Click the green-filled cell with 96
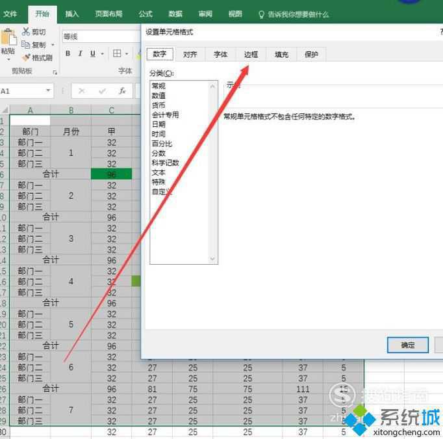The height and width of the screenshot is (439, 443). [x=111, y=174]
